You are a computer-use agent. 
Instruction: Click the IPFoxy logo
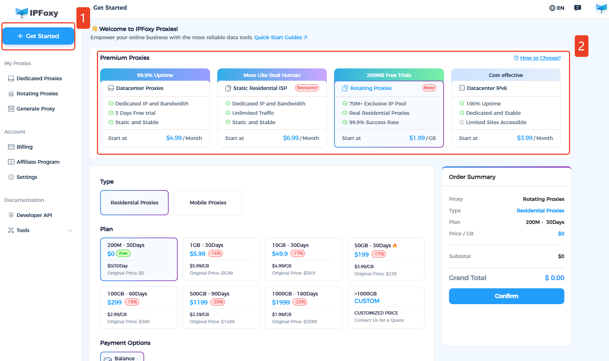click(37, 13)
